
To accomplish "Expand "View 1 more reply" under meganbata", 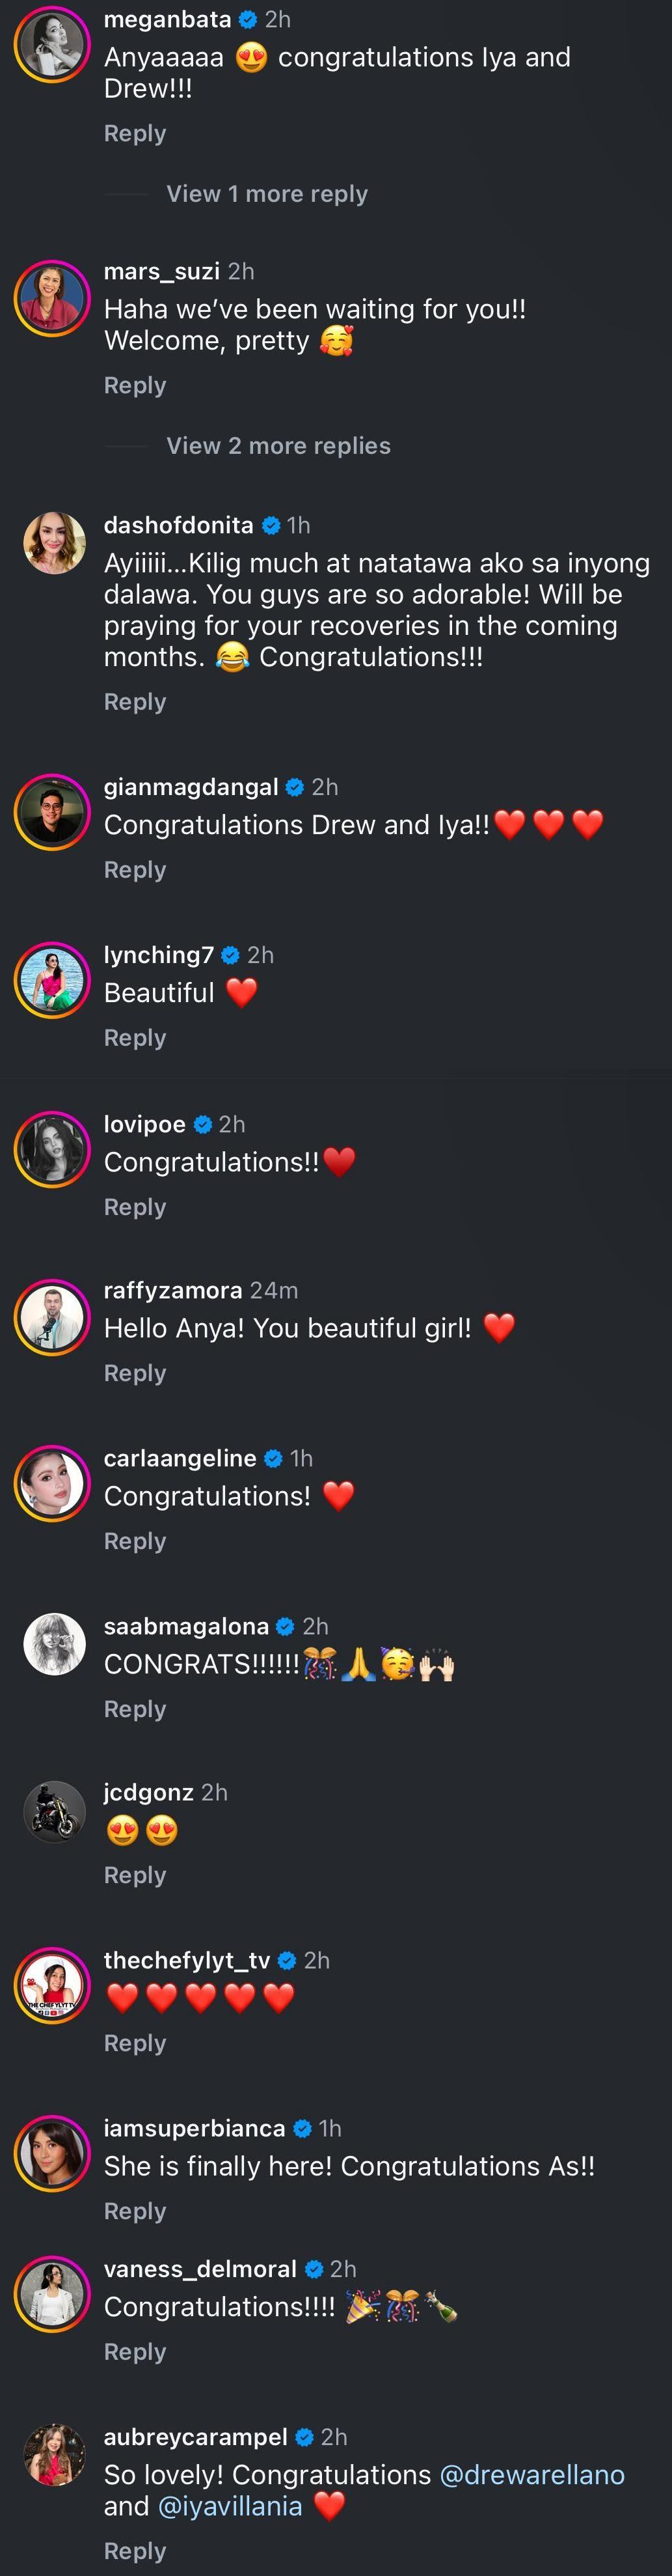I will click(x=267, y=194).
